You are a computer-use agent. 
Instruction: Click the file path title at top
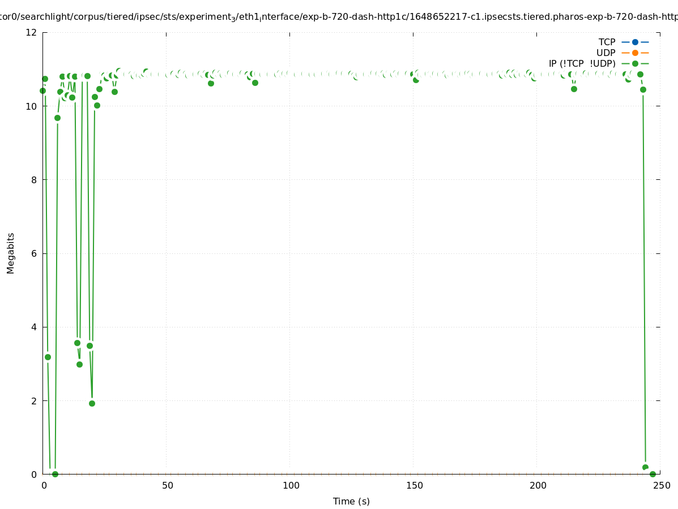click(x=339, y=17)
